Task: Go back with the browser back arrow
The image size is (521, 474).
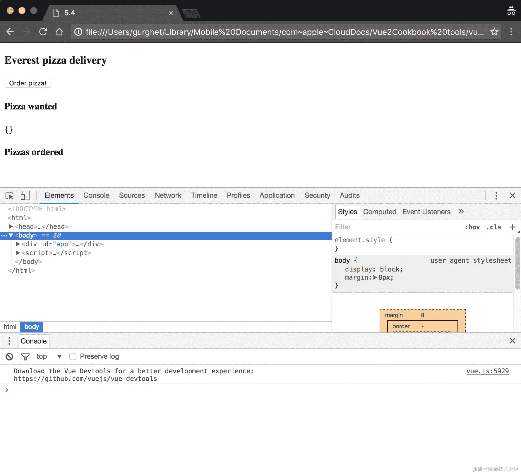Action: [10, 32]
